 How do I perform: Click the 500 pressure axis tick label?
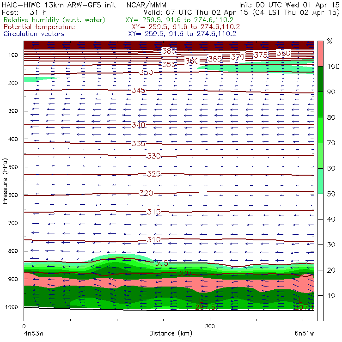tap(13, 167)
